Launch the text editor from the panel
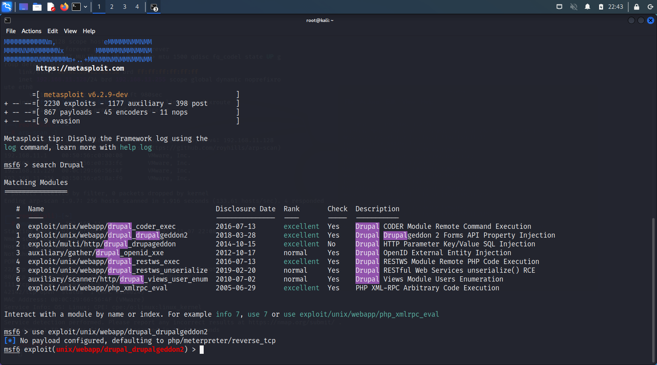The image size is (657, 365). tap(51, 7)
